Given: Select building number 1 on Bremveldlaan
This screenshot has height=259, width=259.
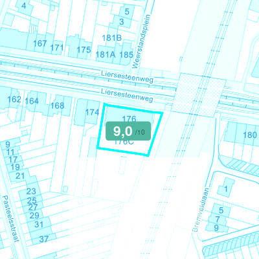Looking at the screenshot, I should pyautogui.click(x=226, y=189).
